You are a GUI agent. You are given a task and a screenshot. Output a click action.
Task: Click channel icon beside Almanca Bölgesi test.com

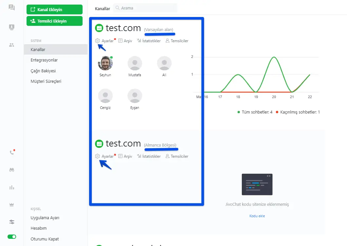(99, 144)
